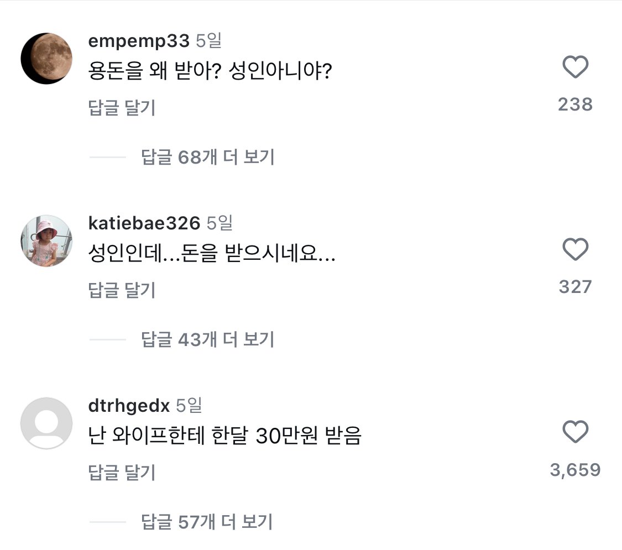This screenshot has height=550, width=622.
Task: Select comment text "용돈을 왜 받아? 성인아니야?"
Action: (x=210, y=72)
